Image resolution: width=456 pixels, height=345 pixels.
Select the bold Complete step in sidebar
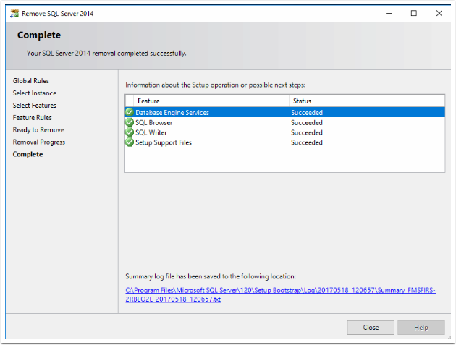click(28, 154)
